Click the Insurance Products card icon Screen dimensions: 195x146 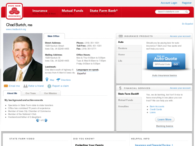point(121,36)
